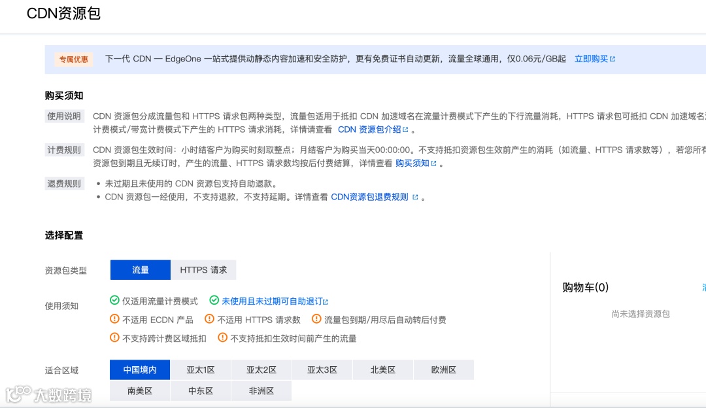
Task: Click warning icon beside 不支持抵扣生效时间前产生的流量
Action: (x=222, y=337)
